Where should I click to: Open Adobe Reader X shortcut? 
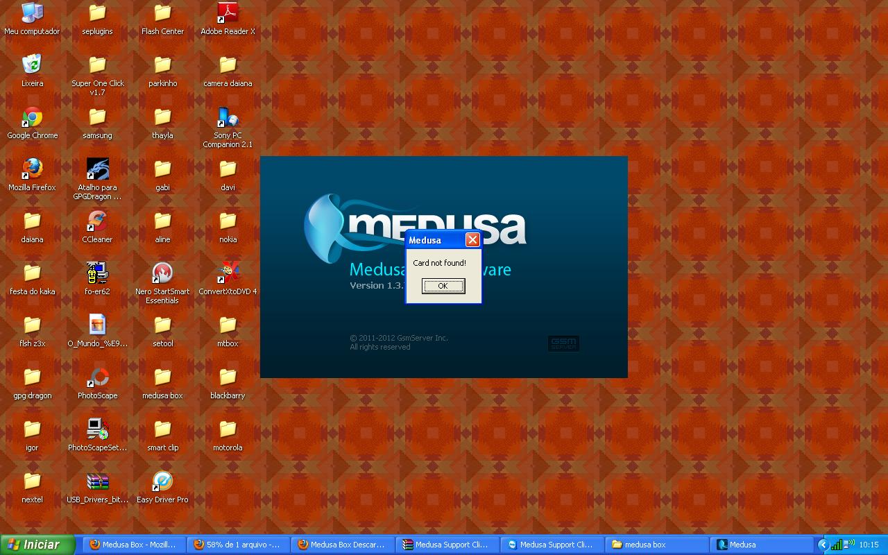tap(228, 12)
